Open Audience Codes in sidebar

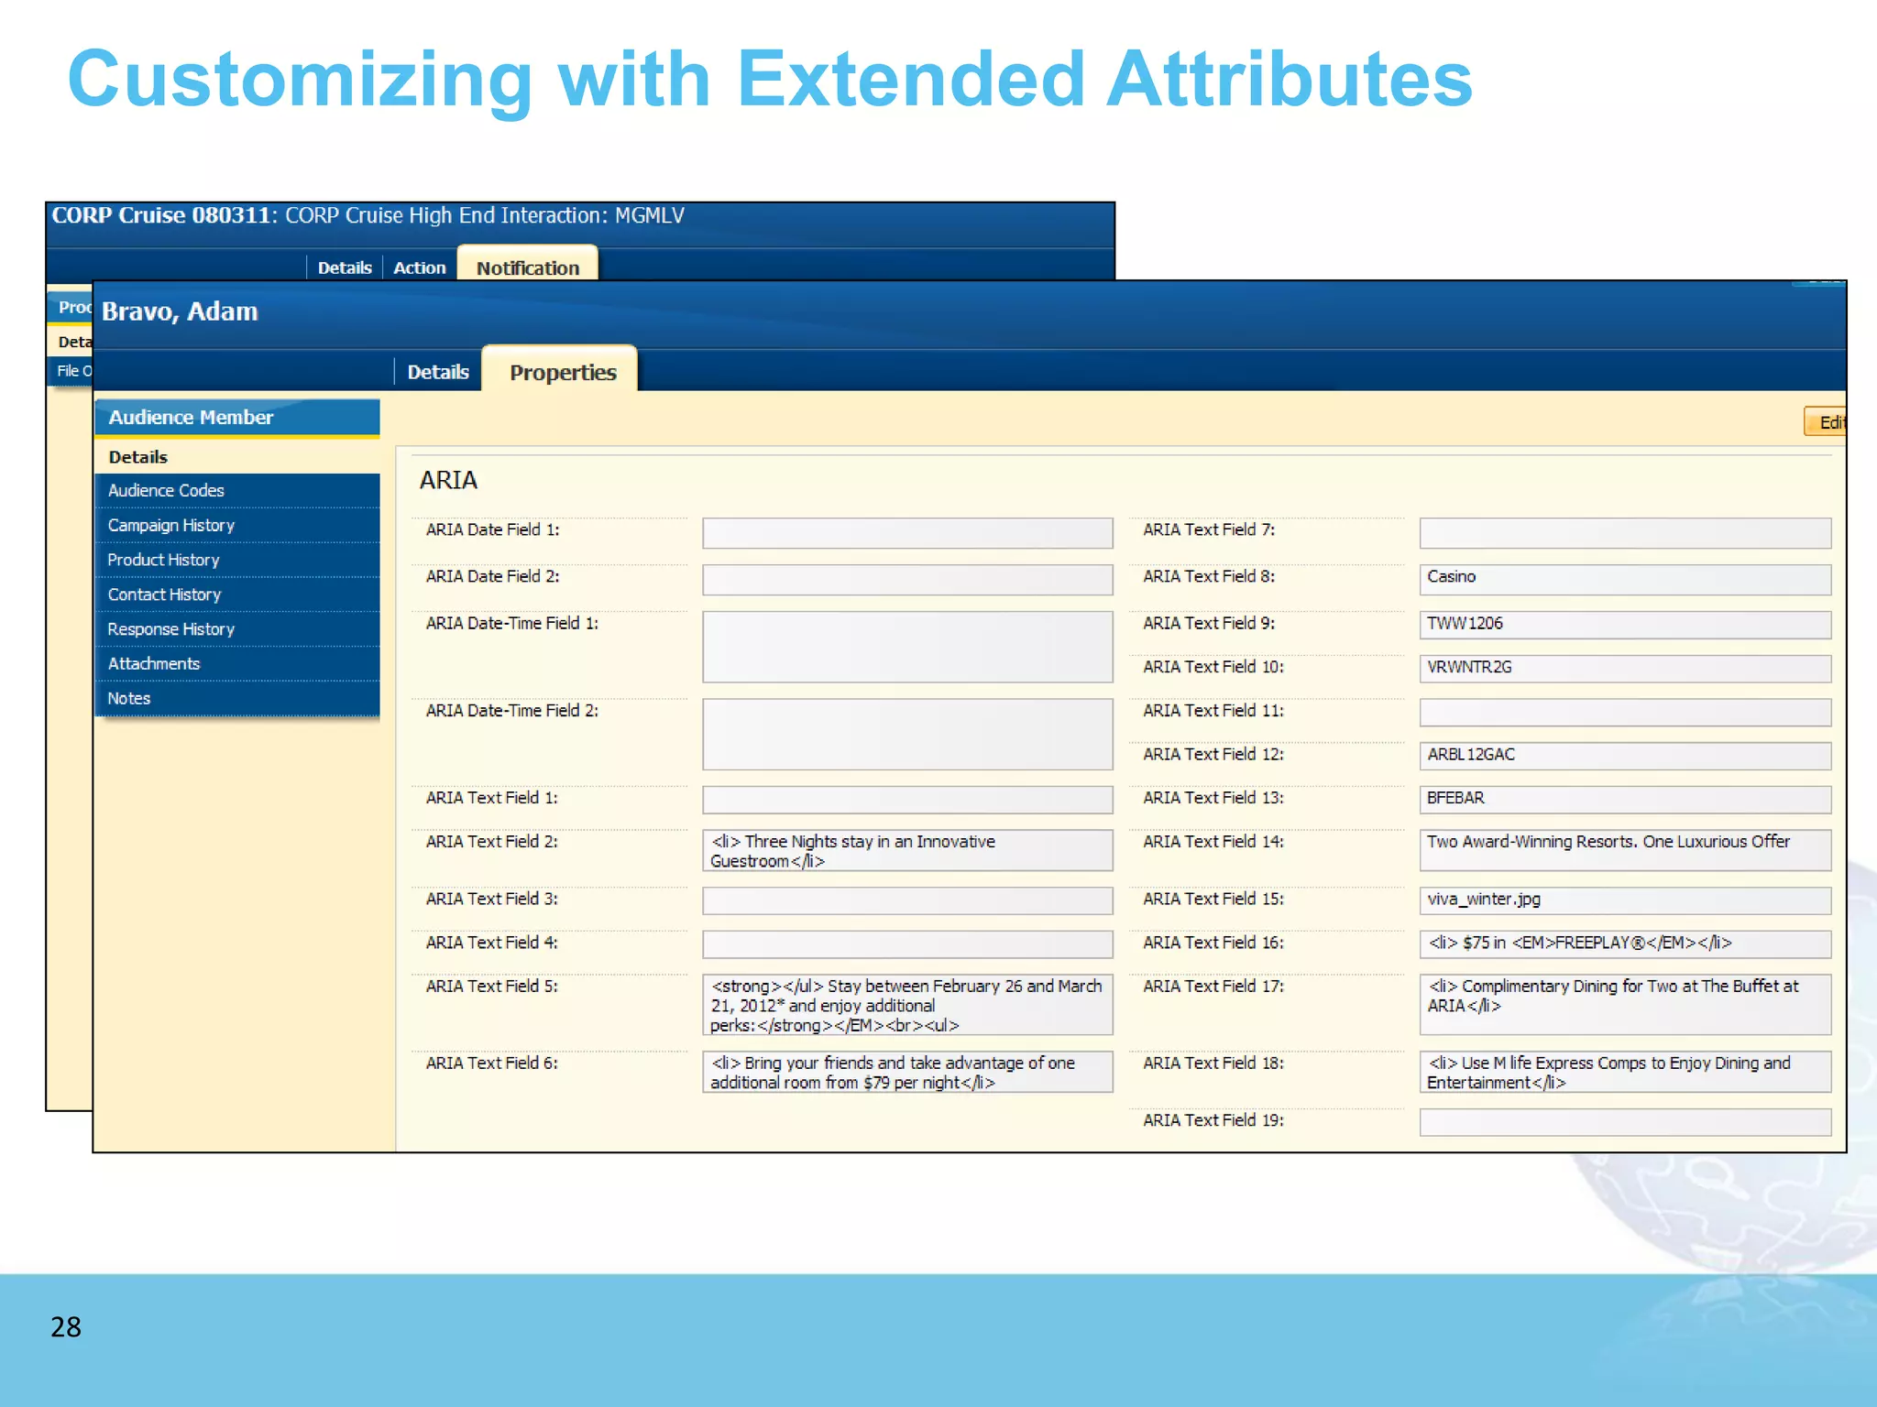[x=237, y=491]
